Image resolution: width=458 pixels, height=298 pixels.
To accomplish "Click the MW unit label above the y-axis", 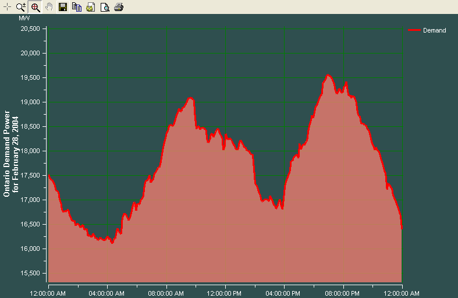I will (24, 19).
